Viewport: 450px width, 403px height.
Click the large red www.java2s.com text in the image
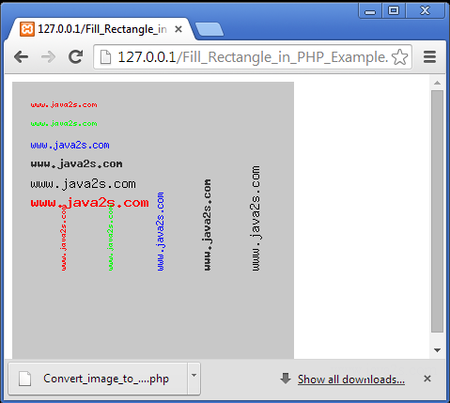(x=89, y=203)
